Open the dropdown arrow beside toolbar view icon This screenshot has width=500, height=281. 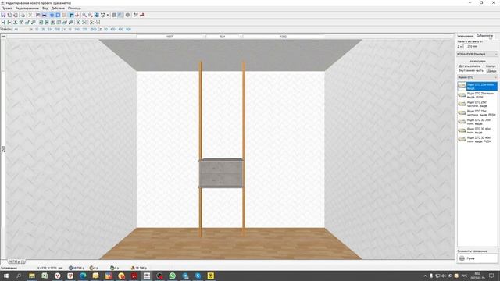tap(108, 15)
